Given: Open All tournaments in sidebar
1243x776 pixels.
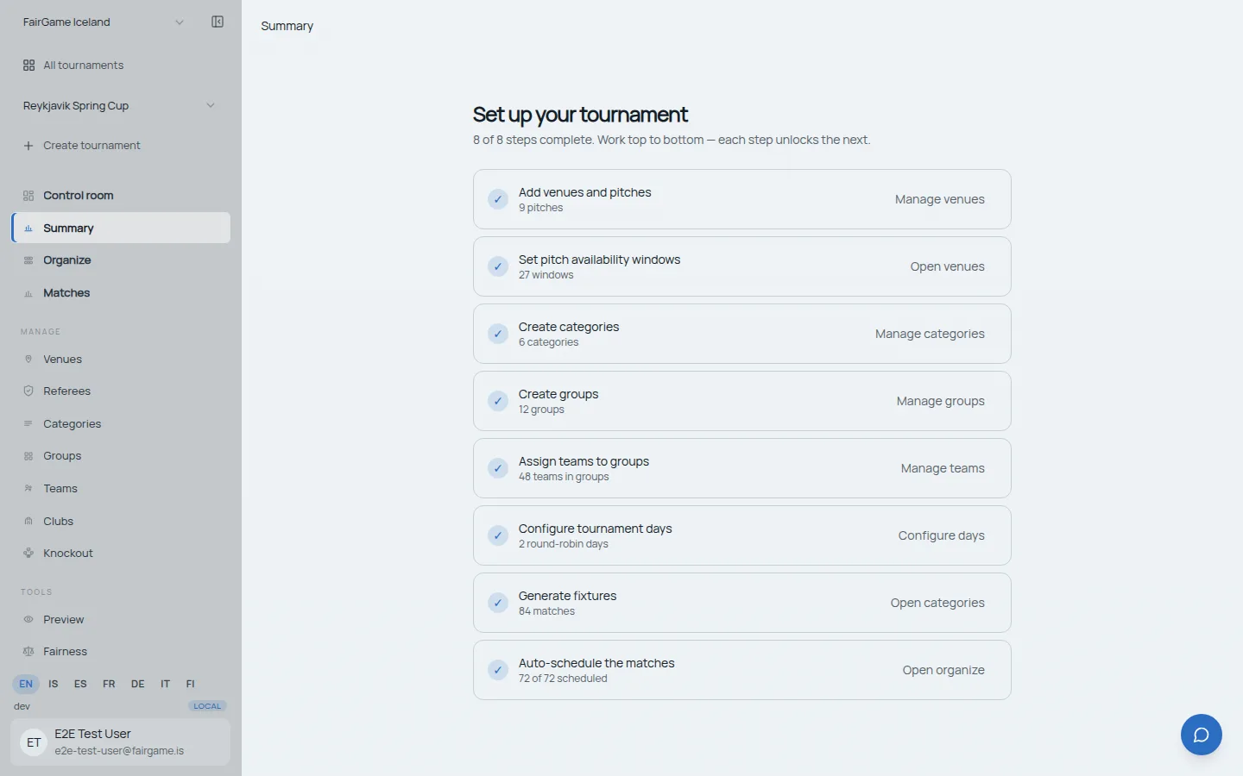Looking at the screenshot, I should click(120, 66).
